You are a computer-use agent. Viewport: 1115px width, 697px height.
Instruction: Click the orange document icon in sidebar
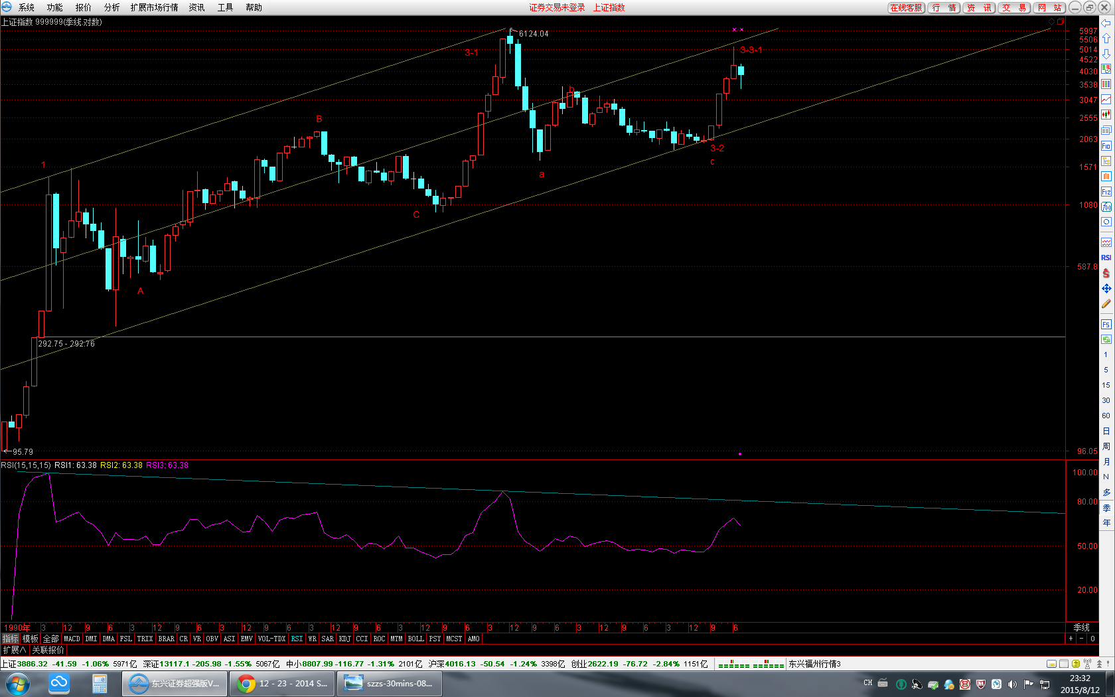pos(1106,177)
